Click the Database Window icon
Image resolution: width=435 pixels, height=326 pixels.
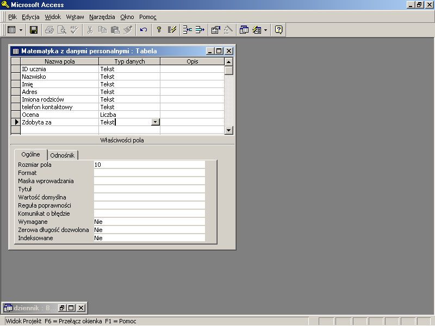point(244,30)
